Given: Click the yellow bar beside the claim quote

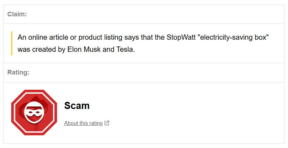Looking at the screenshot, I should pos(12,43).
